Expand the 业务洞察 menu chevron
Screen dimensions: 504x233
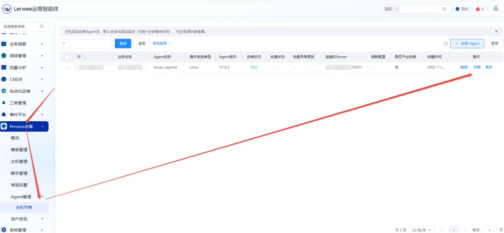(42, 44)
